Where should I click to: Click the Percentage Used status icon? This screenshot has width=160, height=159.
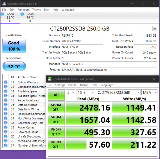click(6, 100)
